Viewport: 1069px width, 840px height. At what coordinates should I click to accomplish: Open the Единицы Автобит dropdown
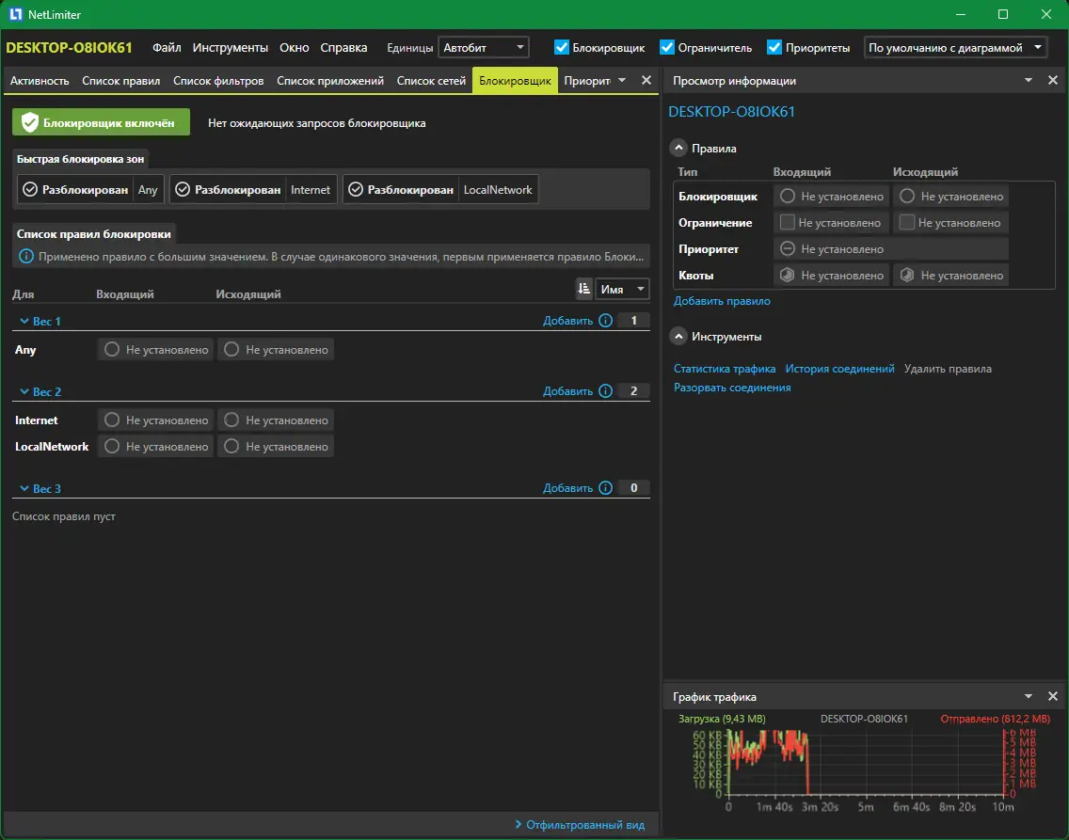pos(484,48)
